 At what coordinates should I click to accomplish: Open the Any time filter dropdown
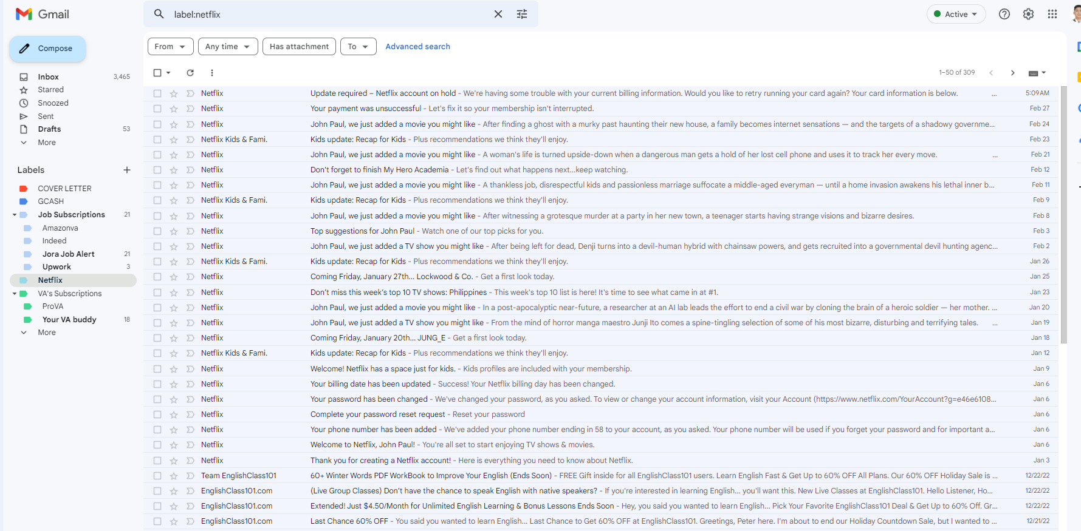[228, 47]
